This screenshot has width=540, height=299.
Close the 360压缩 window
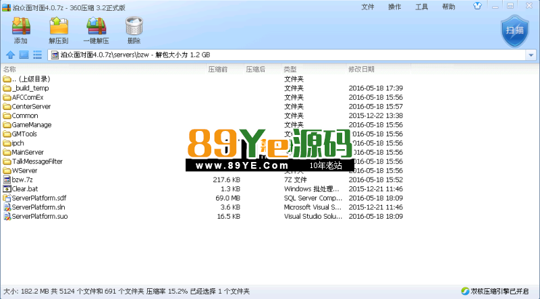point(529,5)
